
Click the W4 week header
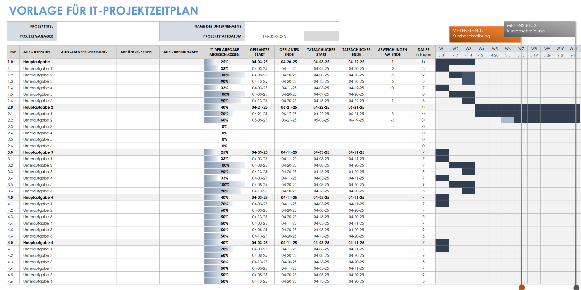click(482, 49)
